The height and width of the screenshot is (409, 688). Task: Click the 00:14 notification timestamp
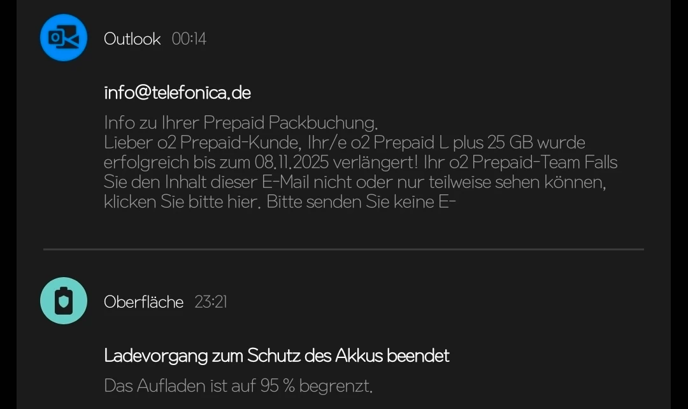pyautogui.click(x=189, y=39)
